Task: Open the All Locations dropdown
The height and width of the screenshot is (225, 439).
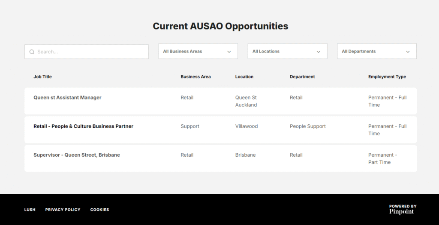Action: click(x=287, y=51)
